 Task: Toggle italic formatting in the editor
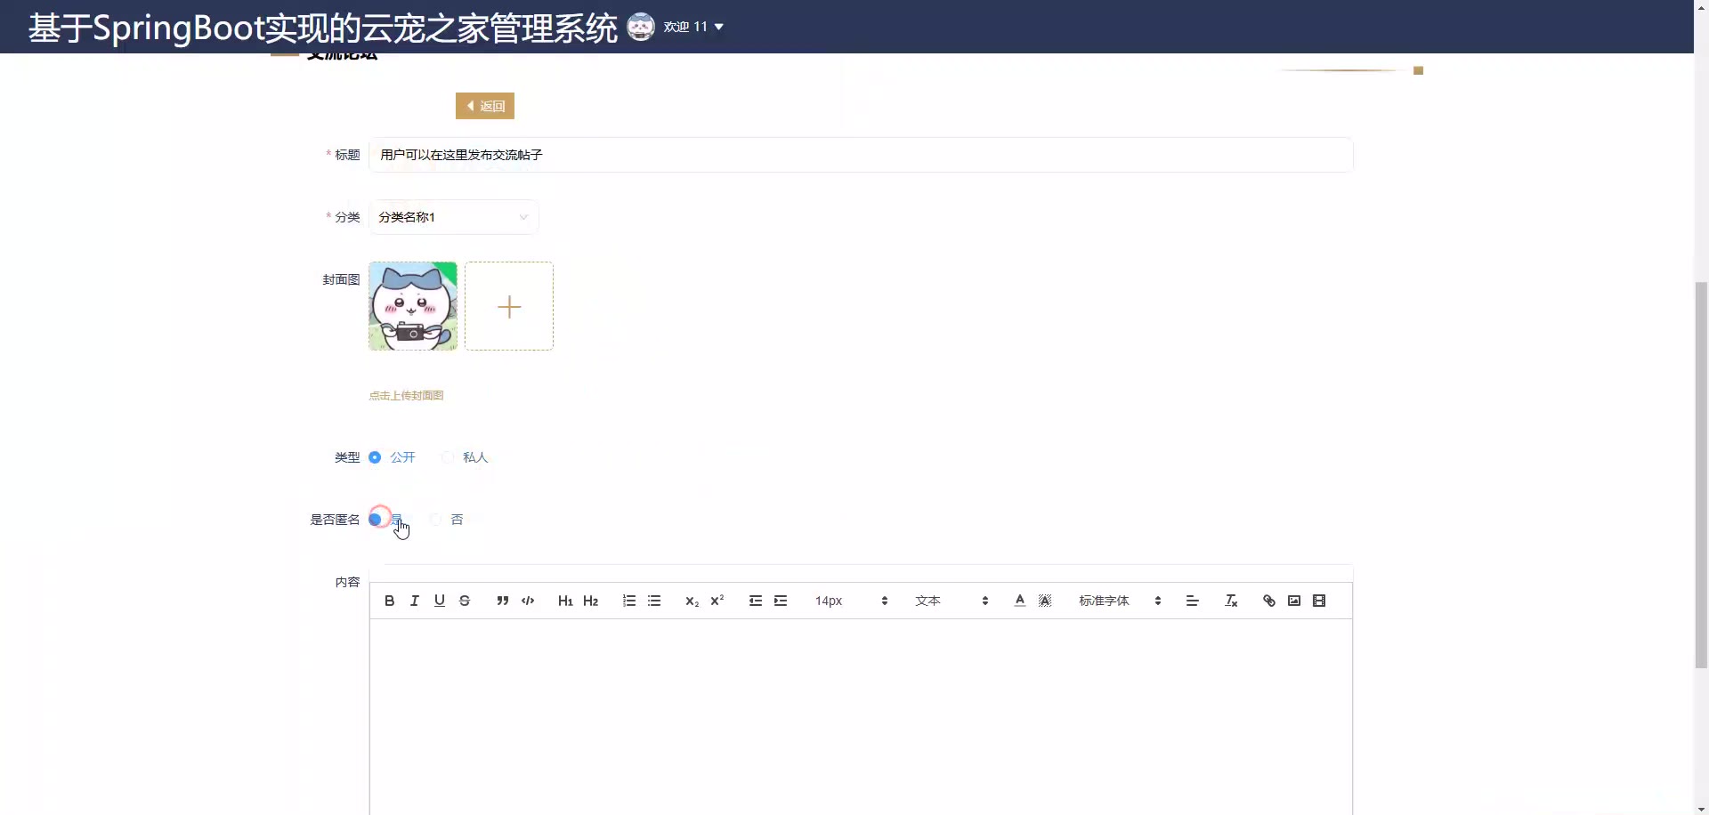coord(414,601)
